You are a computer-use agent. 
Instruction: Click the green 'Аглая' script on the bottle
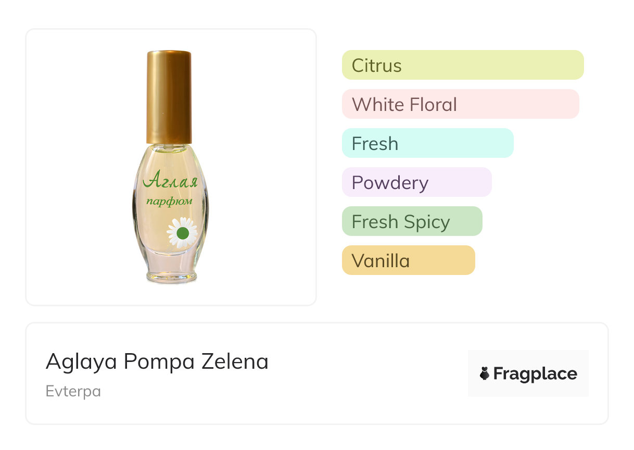[170, 181]
